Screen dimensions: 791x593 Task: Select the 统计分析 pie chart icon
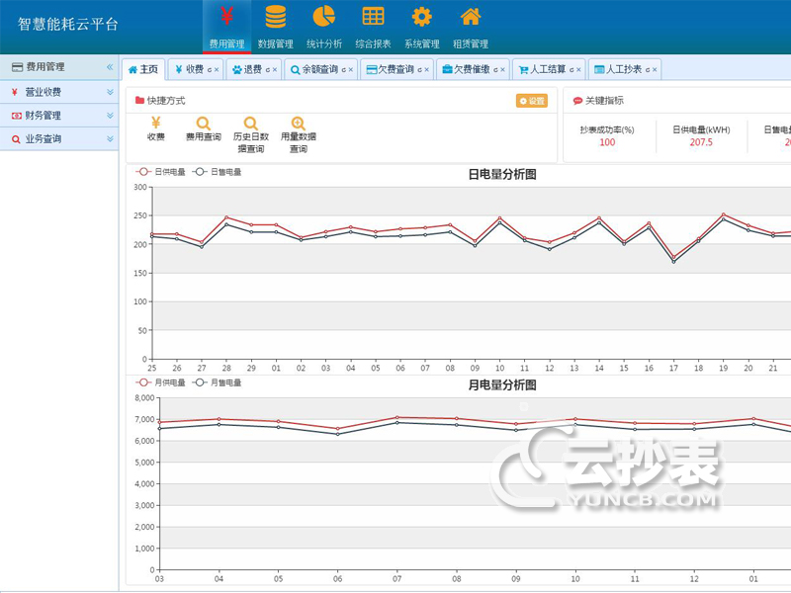coord(324,17)
